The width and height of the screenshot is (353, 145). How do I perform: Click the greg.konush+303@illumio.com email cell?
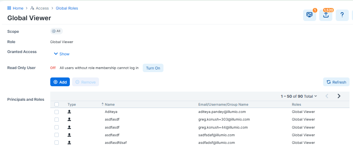point(224,119)
